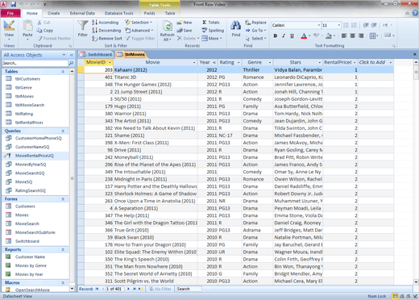Save the current record
This screenshot has width=419, height=300.
185,31
